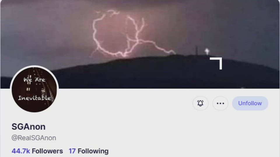Click the word Inevitable in the avatar

[x=35, y=98]
